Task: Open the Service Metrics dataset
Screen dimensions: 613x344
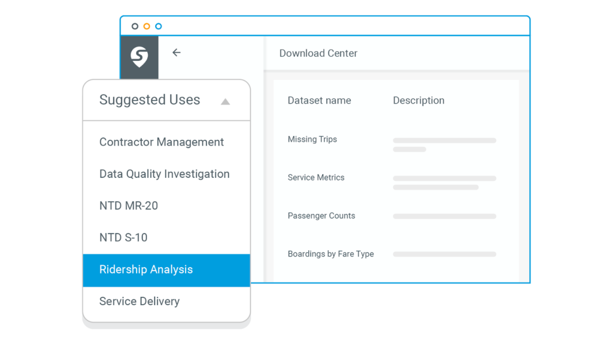Action: (x=316, y=177)
